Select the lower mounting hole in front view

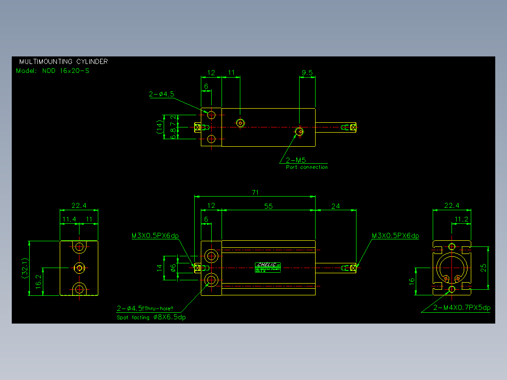tap(211, 280)
